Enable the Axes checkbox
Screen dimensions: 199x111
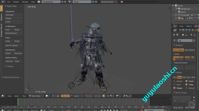(x=174, y=84)
